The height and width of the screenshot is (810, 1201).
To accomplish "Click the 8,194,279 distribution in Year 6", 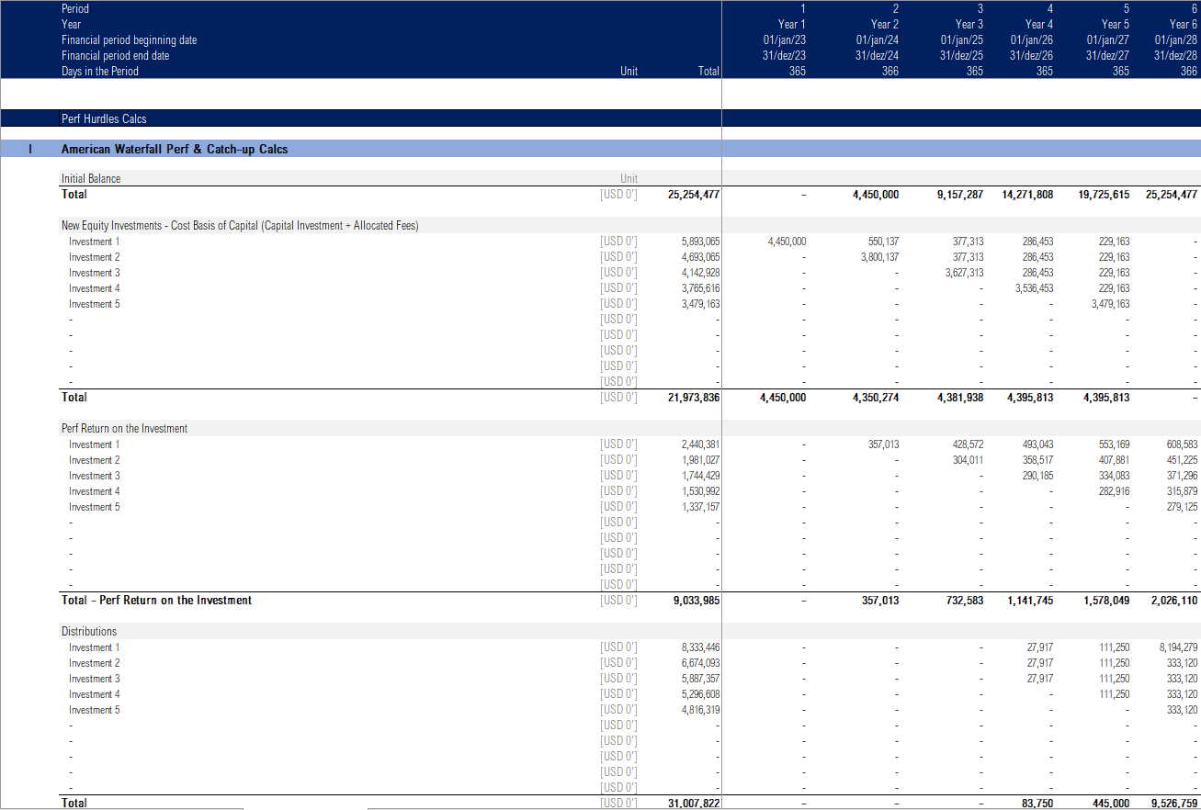I will (1178, 647).
